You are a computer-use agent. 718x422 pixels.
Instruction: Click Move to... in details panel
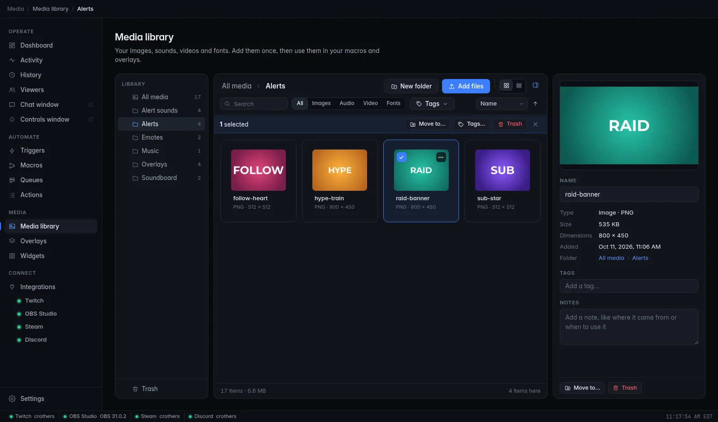(582, 388)
